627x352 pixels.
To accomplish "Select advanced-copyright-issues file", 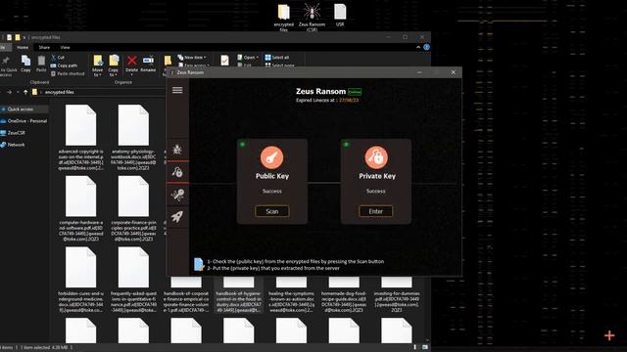I will [80, 137].
